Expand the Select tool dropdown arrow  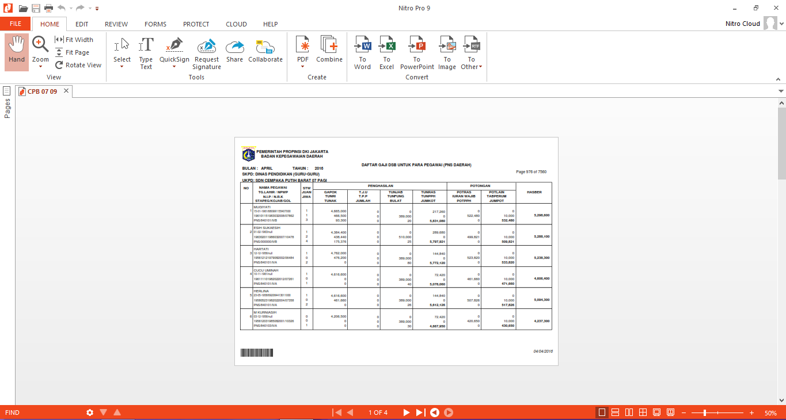click(x=122, y=66)
